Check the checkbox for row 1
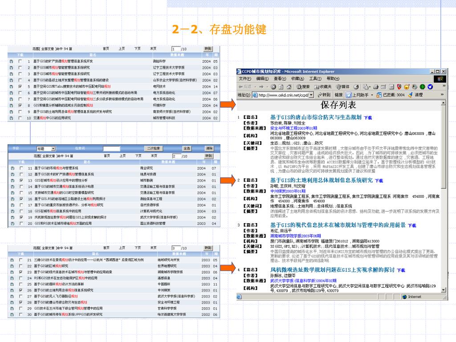 tap(20, 61)
